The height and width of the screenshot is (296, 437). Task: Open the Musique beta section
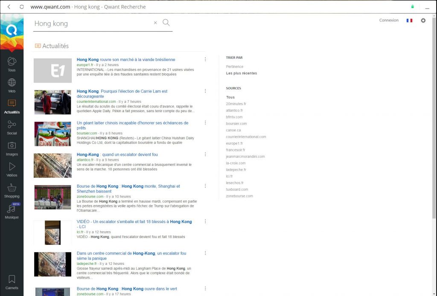tap(12, 211)
